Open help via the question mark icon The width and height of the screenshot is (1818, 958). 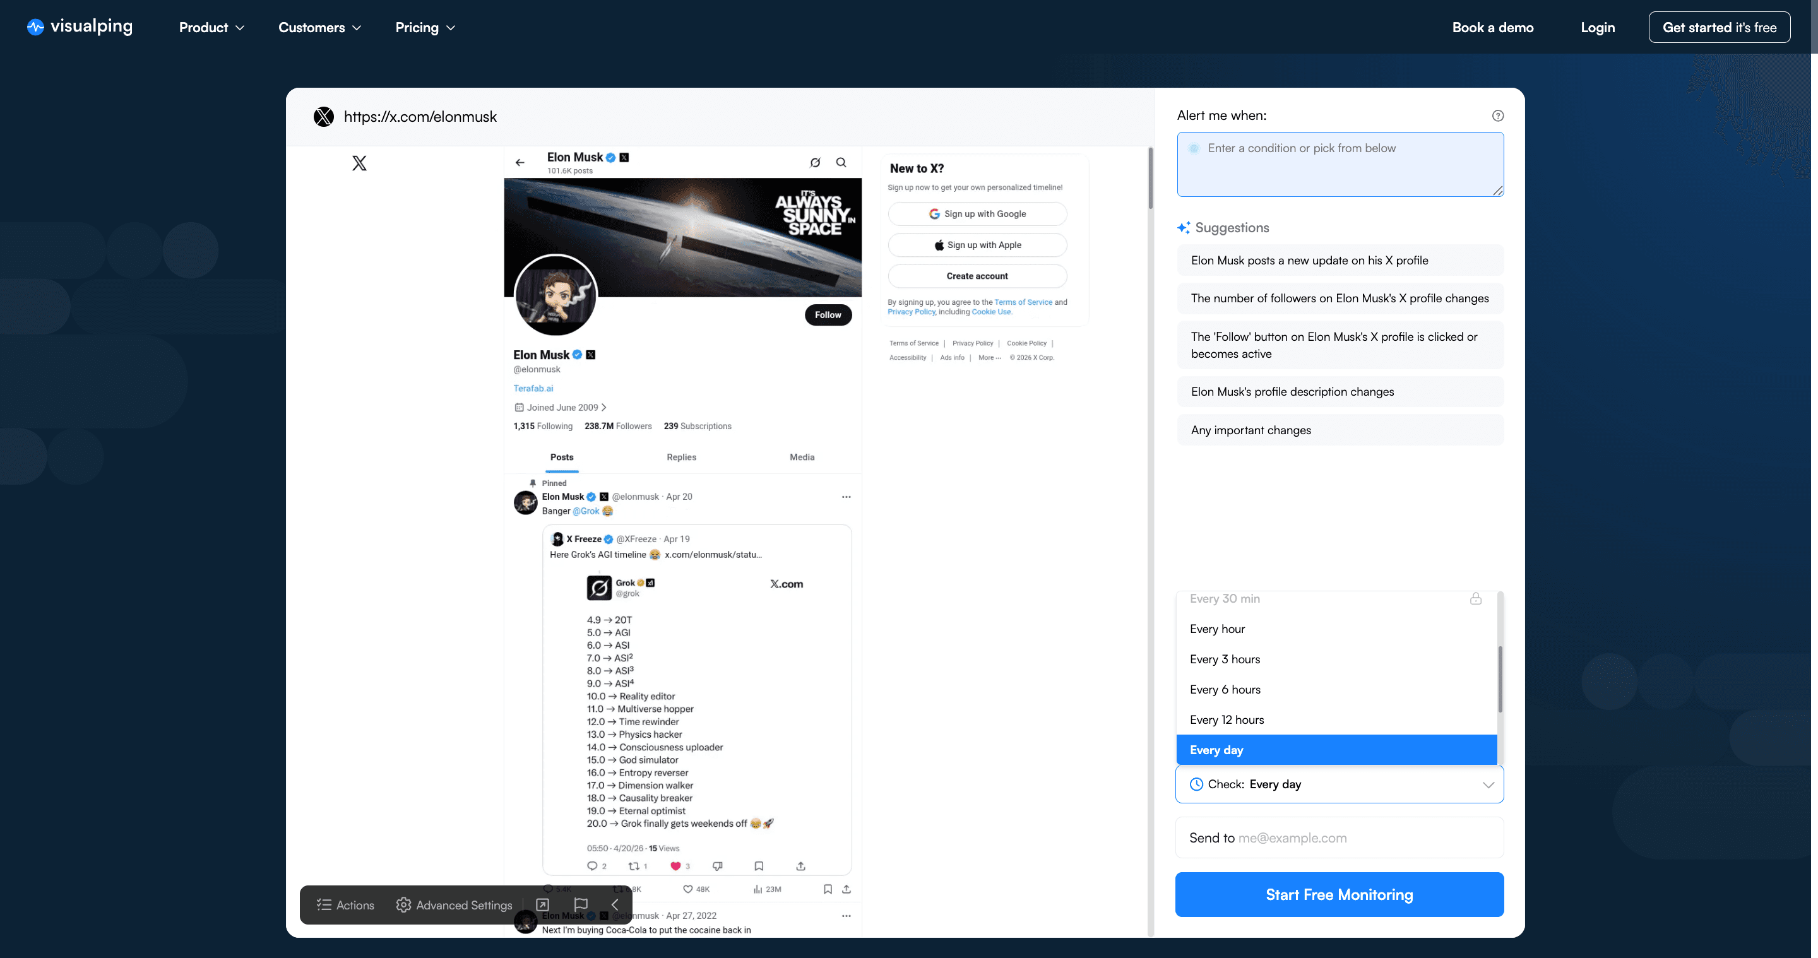pyautogui.click(x=1497, y=115)
